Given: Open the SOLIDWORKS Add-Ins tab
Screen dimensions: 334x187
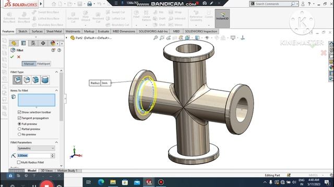Looking at the screenshot, I should (x=153, y=31).
